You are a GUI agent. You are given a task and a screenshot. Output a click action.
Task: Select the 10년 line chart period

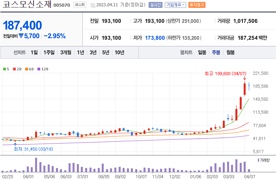point(119,52)
